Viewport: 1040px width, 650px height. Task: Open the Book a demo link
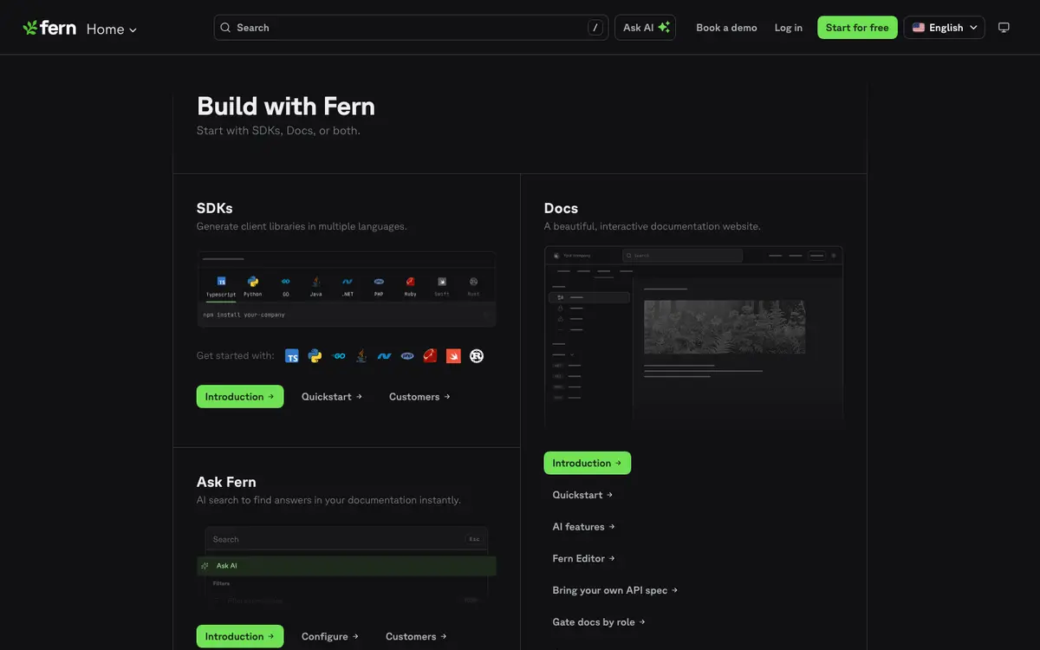pyautogui.click(x=726, y=28)
